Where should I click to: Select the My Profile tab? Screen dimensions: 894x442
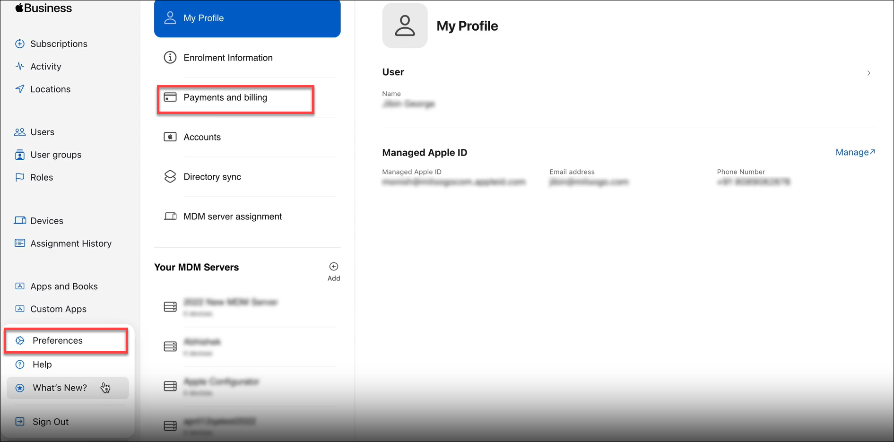[247, 18]
